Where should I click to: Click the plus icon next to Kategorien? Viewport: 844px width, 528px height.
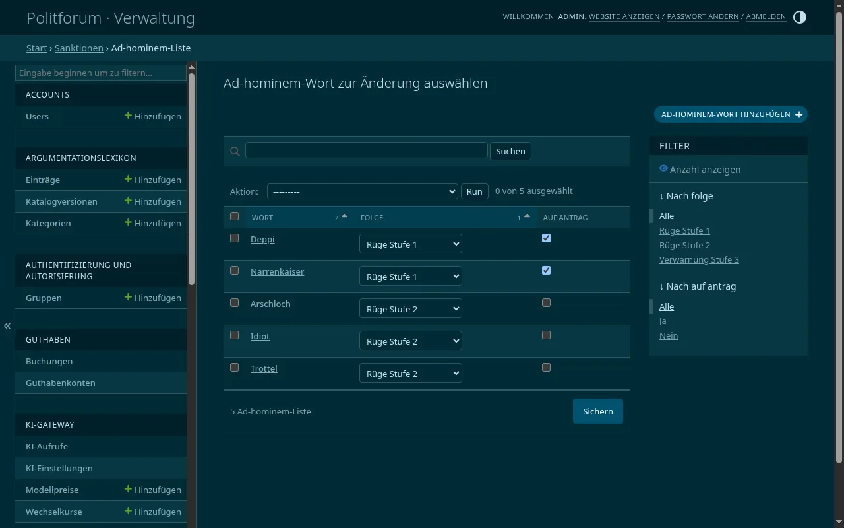129,222
